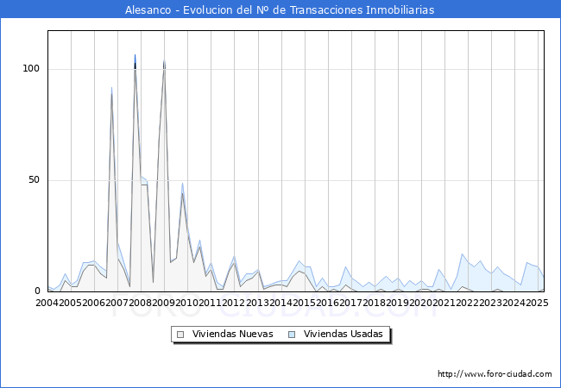The height and width of the screenshot is (388, 561).
Task: Click the 0 y-axis label
Action: [x=37, y=291]
